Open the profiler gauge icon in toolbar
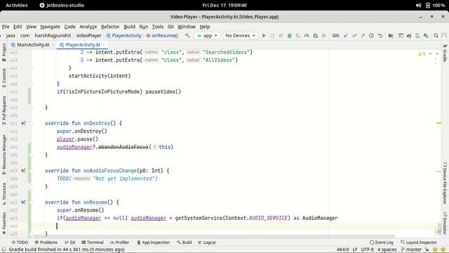The height and width of the screenshot is (253, 449). pos(307,36)
